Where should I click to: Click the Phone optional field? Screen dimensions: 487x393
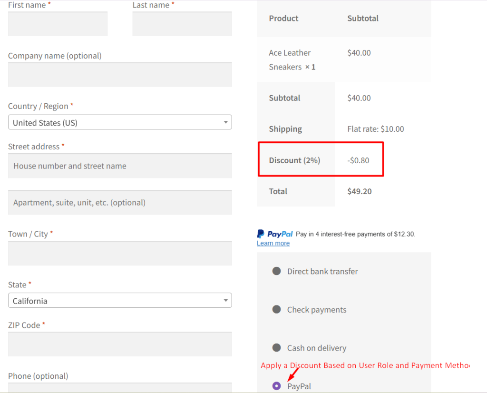(120, 390)
